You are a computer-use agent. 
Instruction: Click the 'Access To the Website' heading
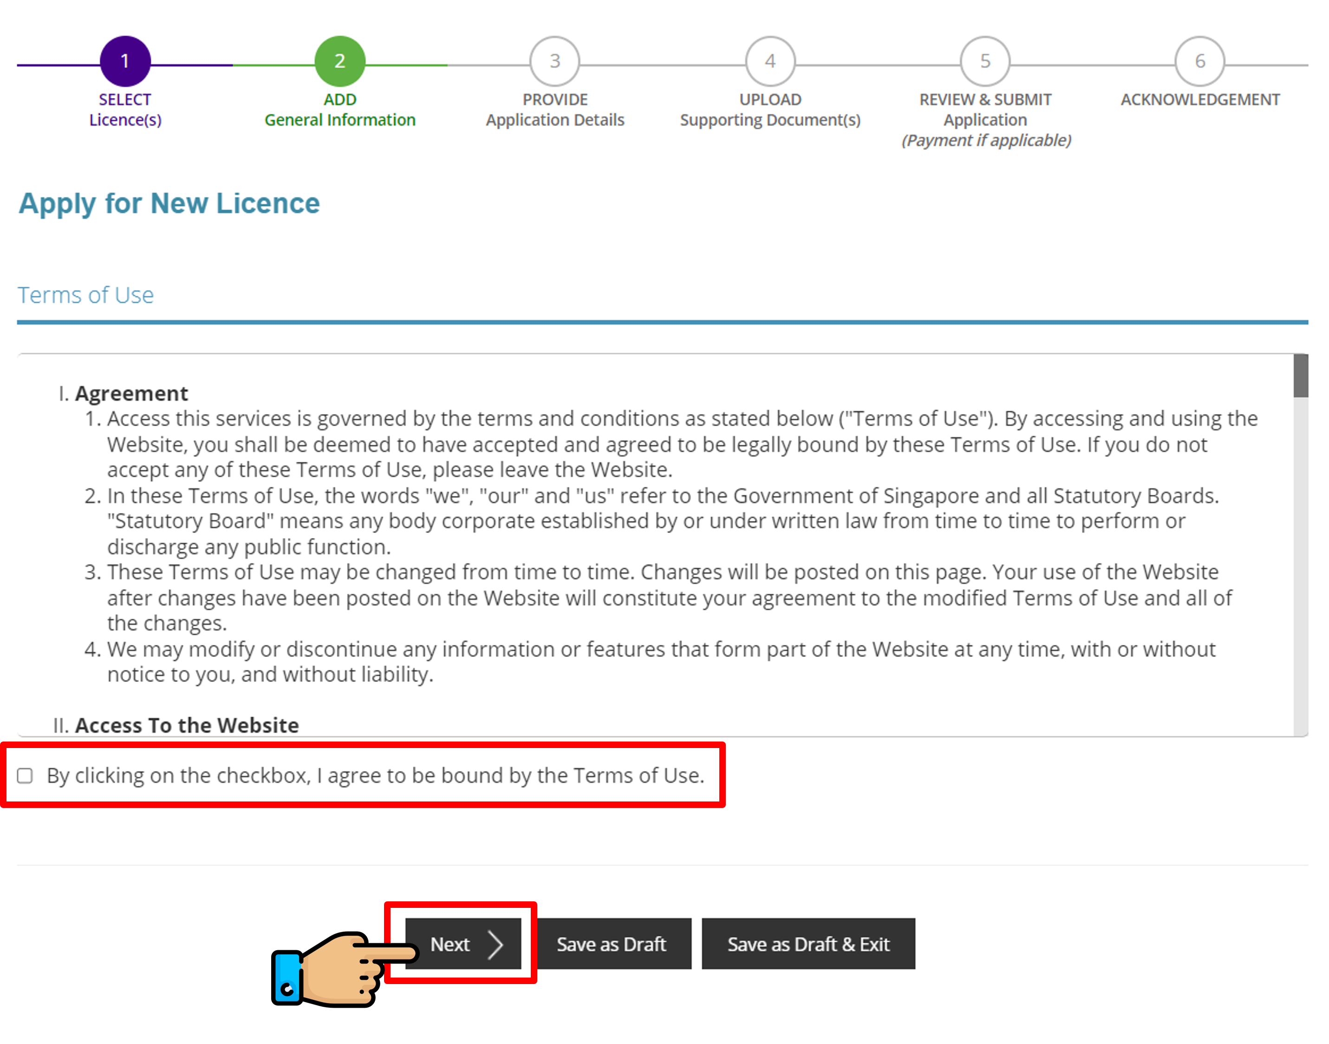(187, 725)
